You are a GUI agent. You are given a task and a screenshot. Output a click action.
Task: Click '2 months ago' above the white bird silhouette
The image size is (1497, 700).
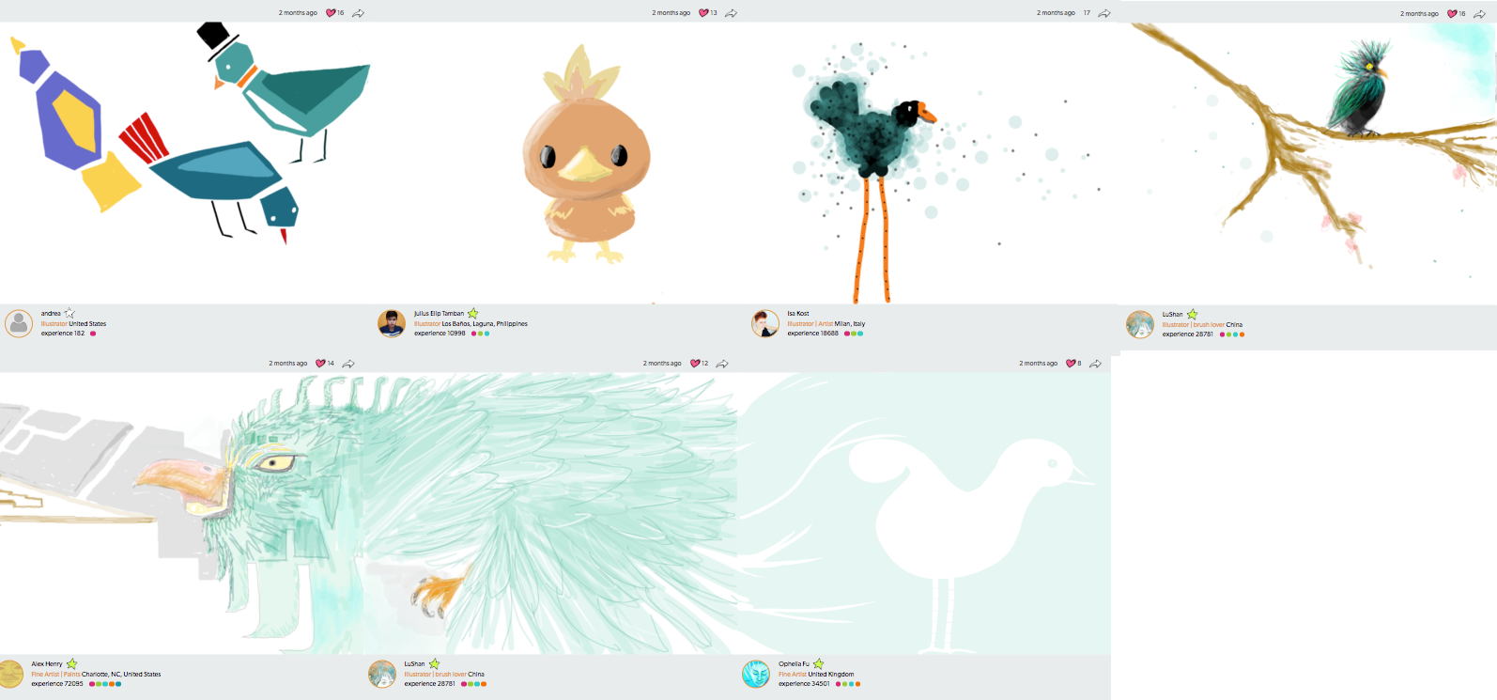(x=1038, y=364)
